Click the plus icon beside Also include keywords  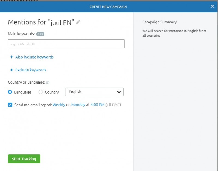tap(11, 57)
